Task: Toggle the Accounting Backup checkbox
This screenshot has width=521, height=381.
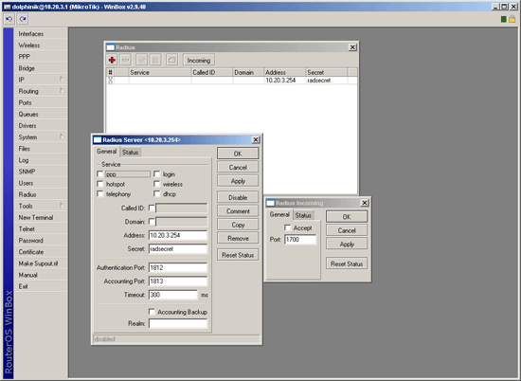Action: 152,312
